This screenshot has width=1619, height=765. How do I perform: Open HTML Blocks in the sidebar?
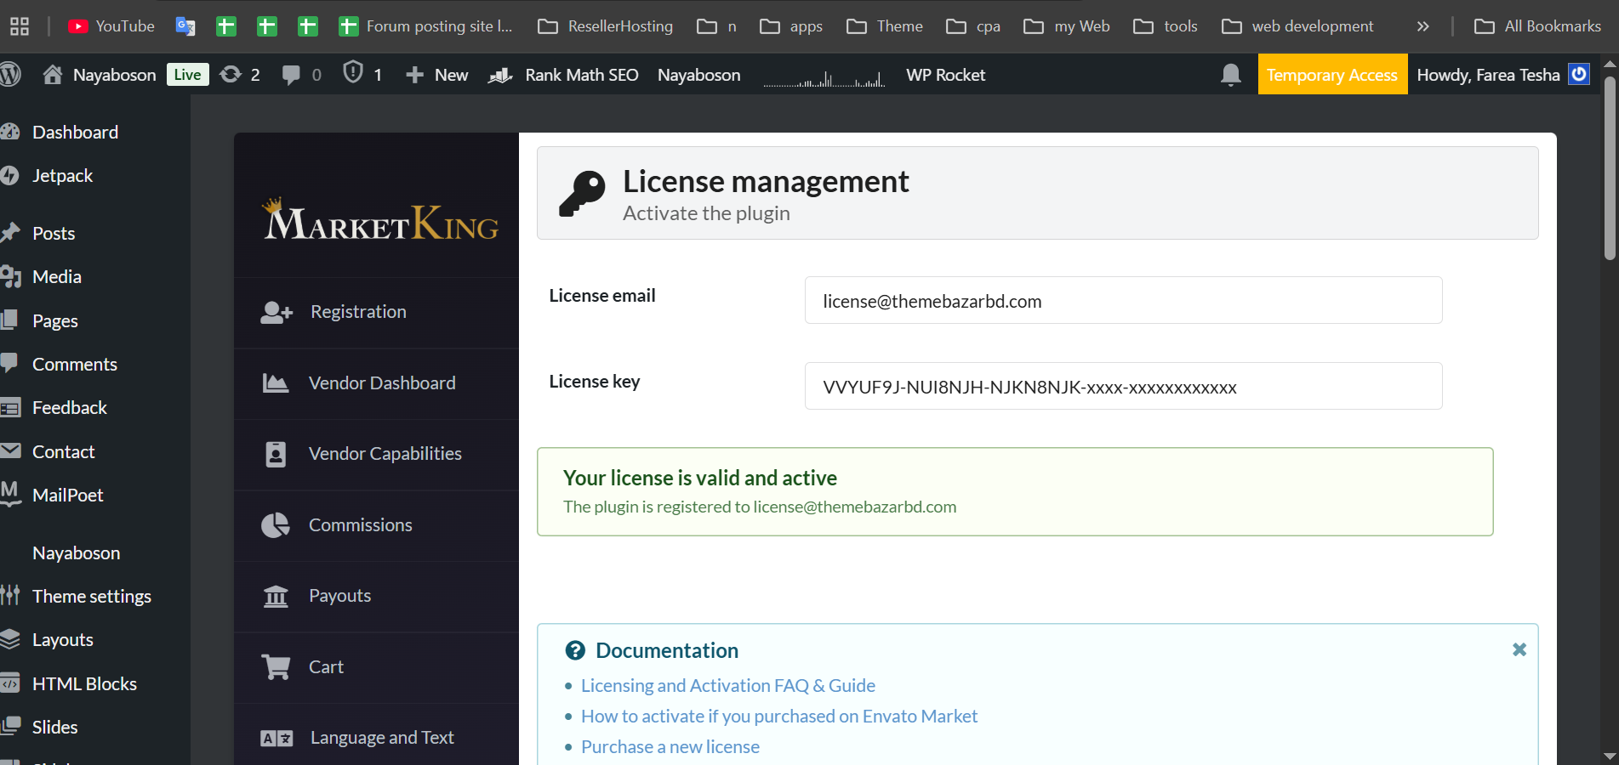coord(85,683)
